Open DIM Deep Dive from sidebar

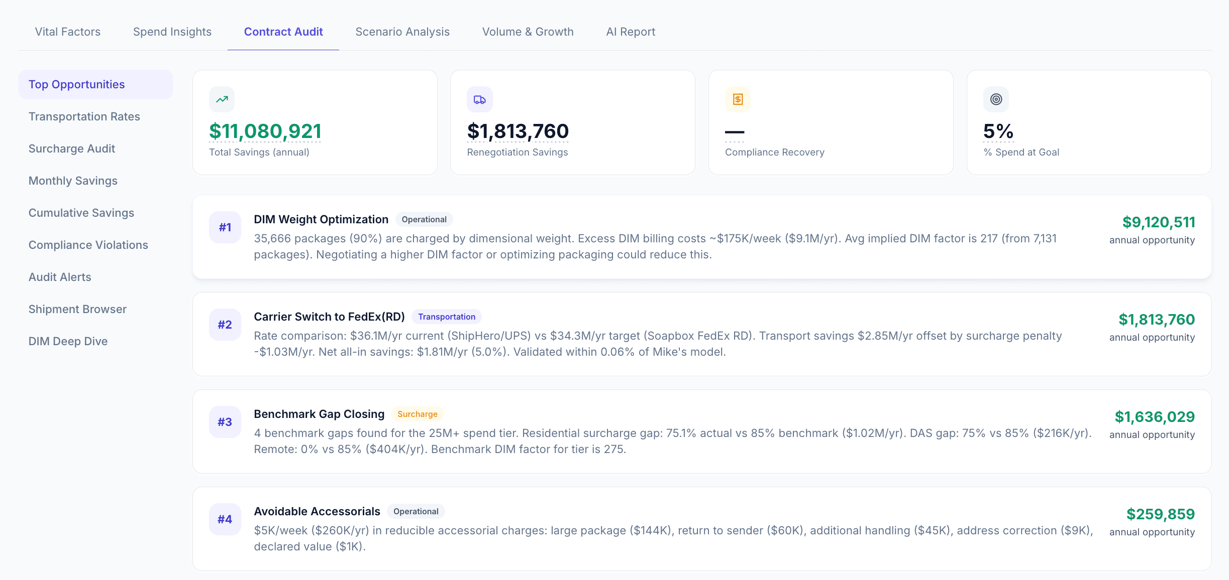(68, 341)
